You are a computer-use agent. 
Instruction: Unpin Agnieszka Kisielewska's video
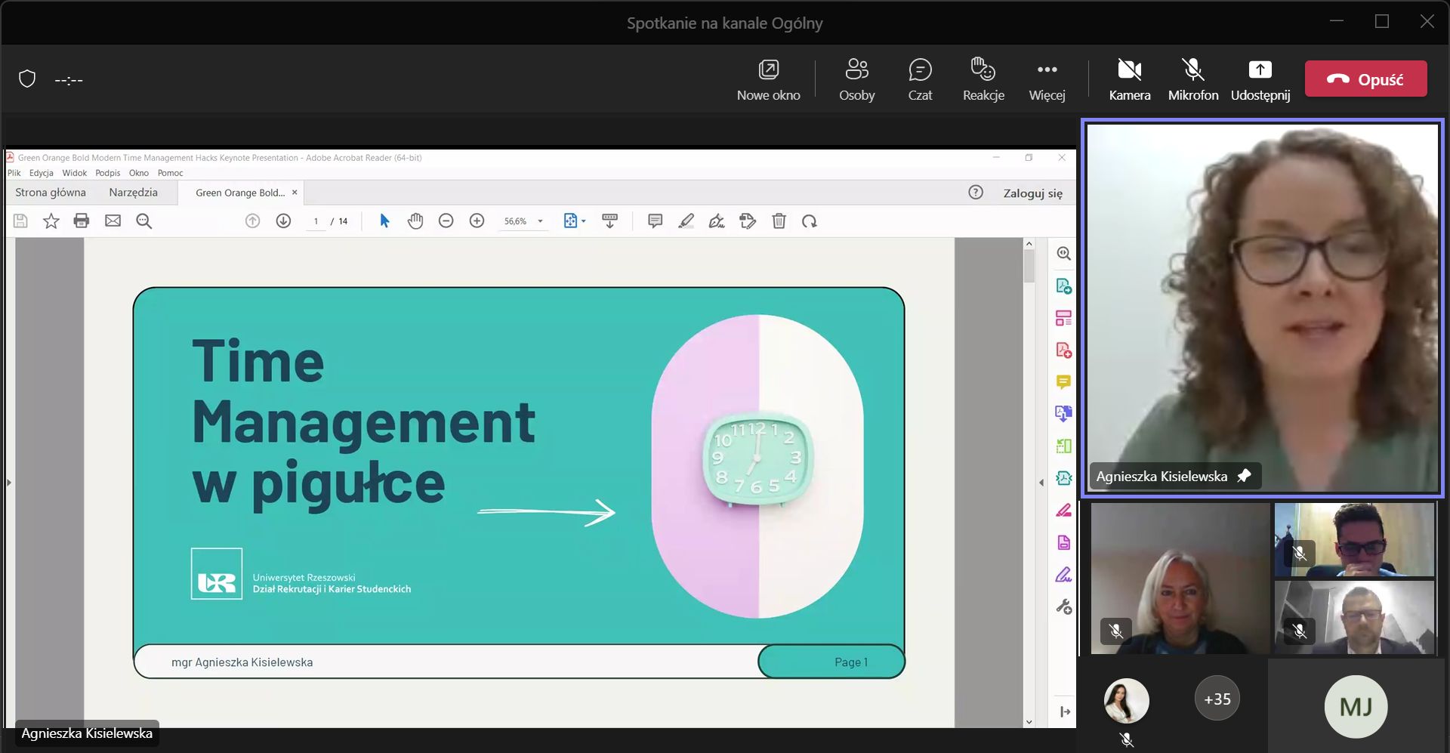[x=1244, y=476]
